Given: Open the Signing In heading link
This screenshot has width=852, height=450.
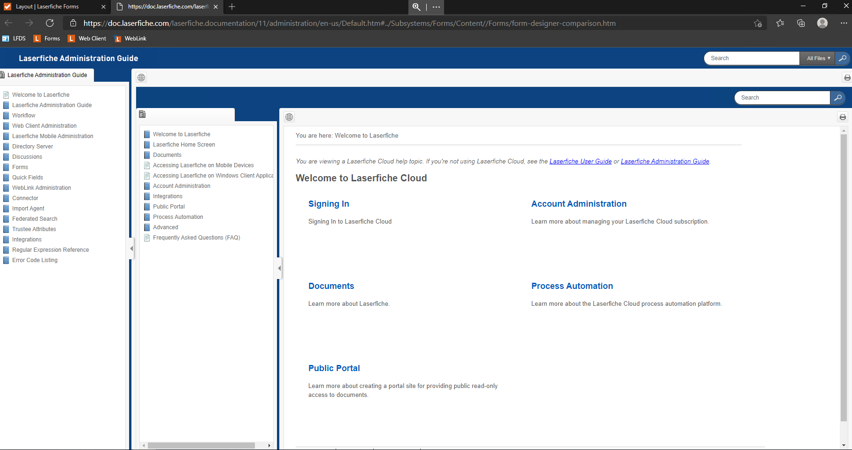Looking at the screenshot, I should [329, 204].
